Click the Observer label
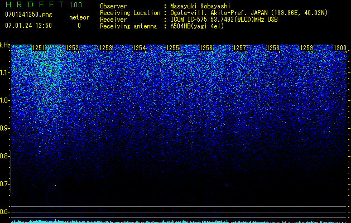The height and width of the screenshot is (223, 351). pos(113,6)
